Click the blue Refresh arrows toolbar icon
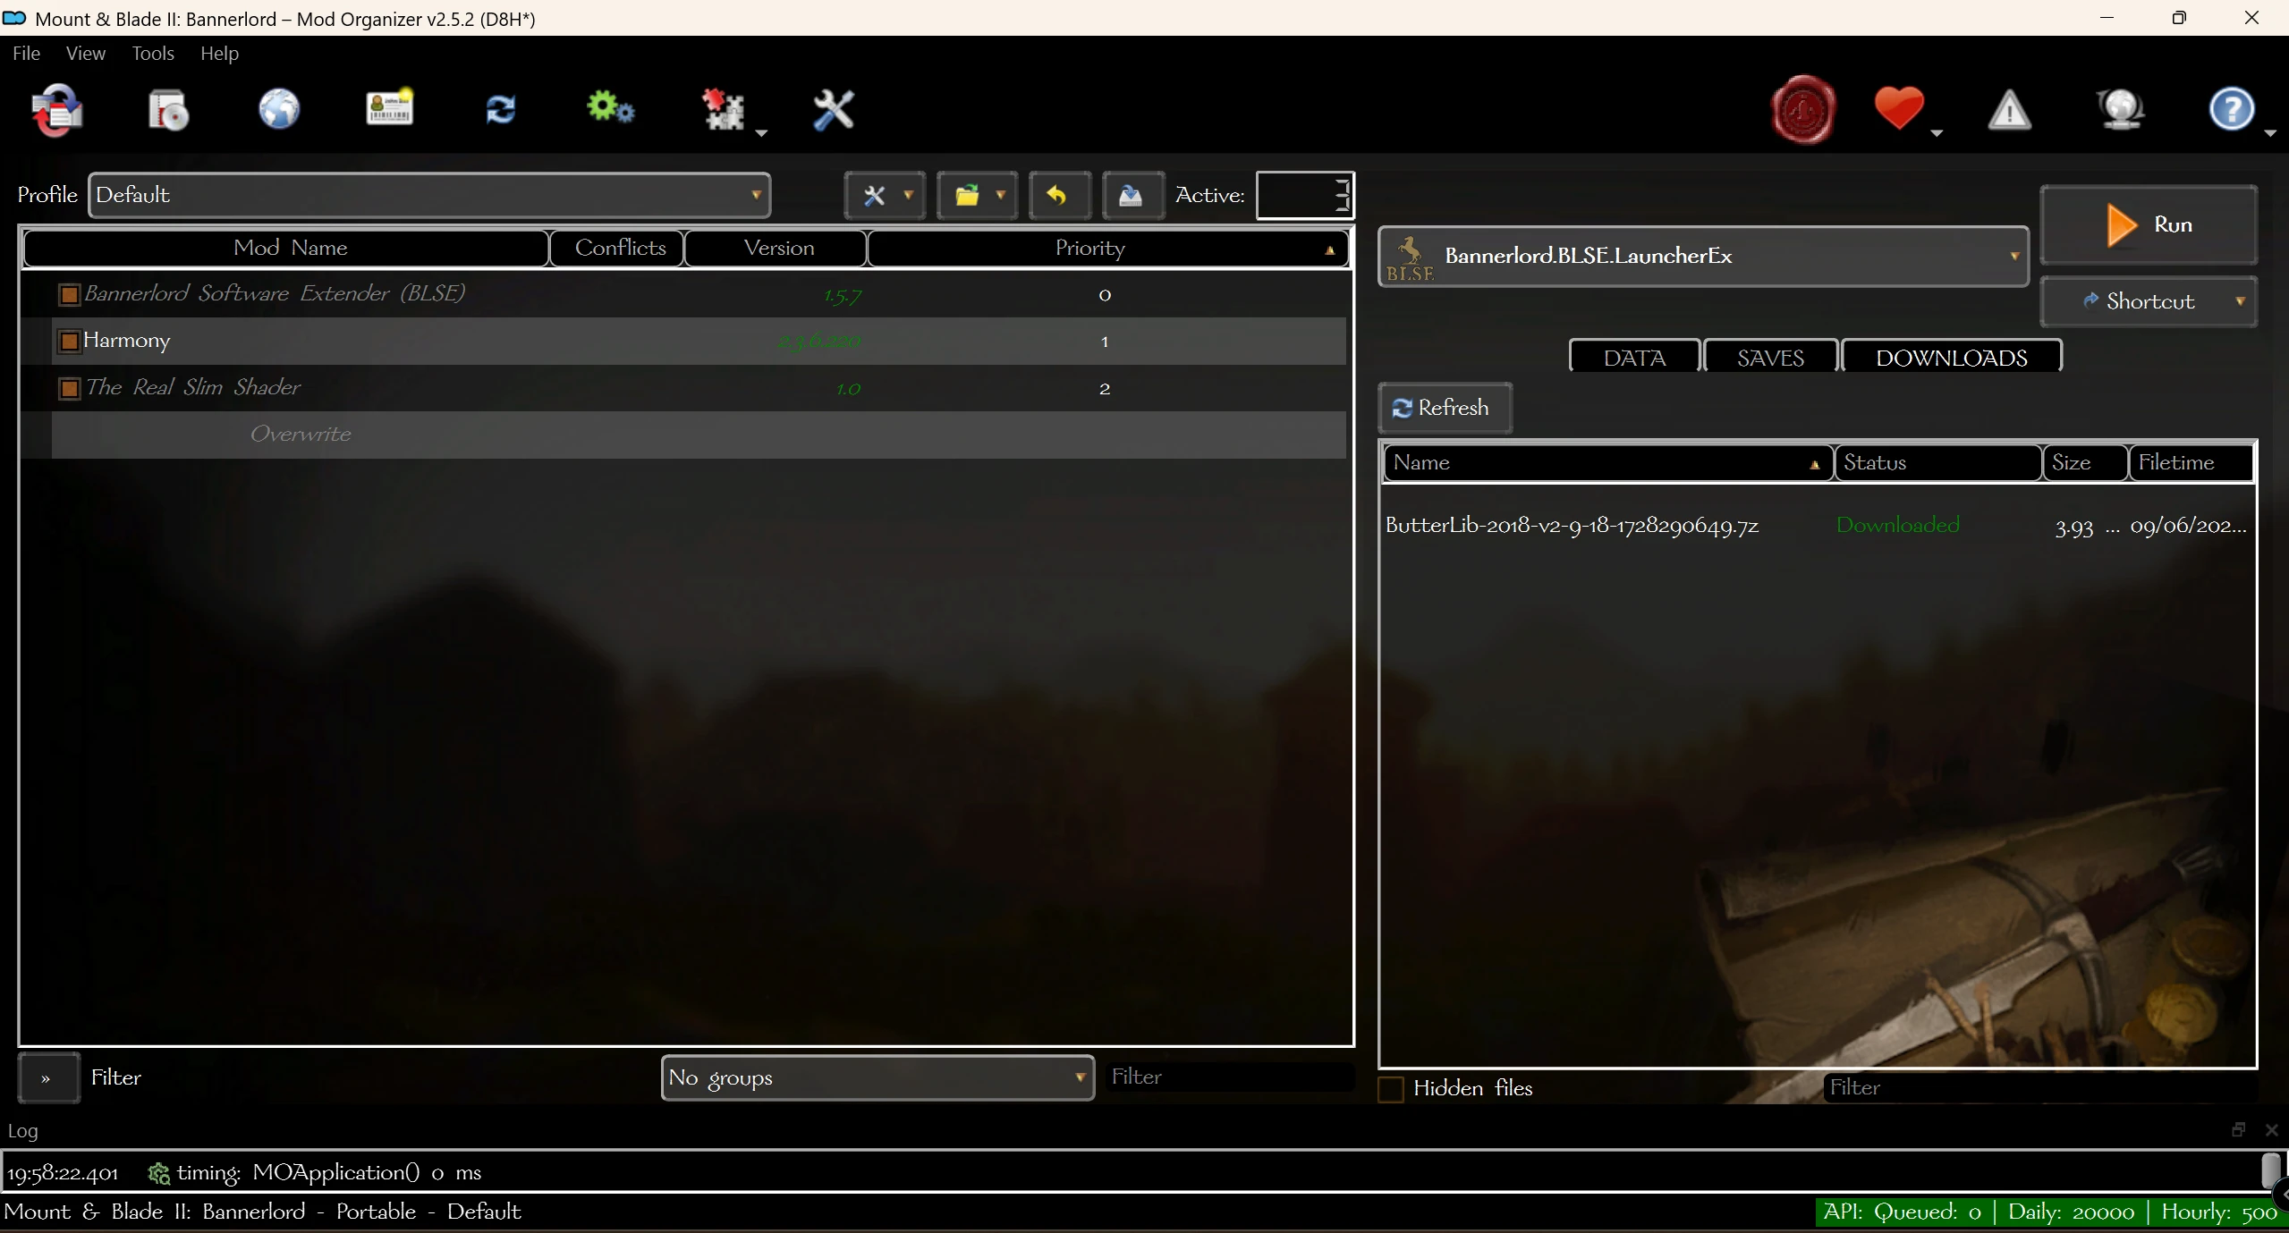 (x=500, y=111)
